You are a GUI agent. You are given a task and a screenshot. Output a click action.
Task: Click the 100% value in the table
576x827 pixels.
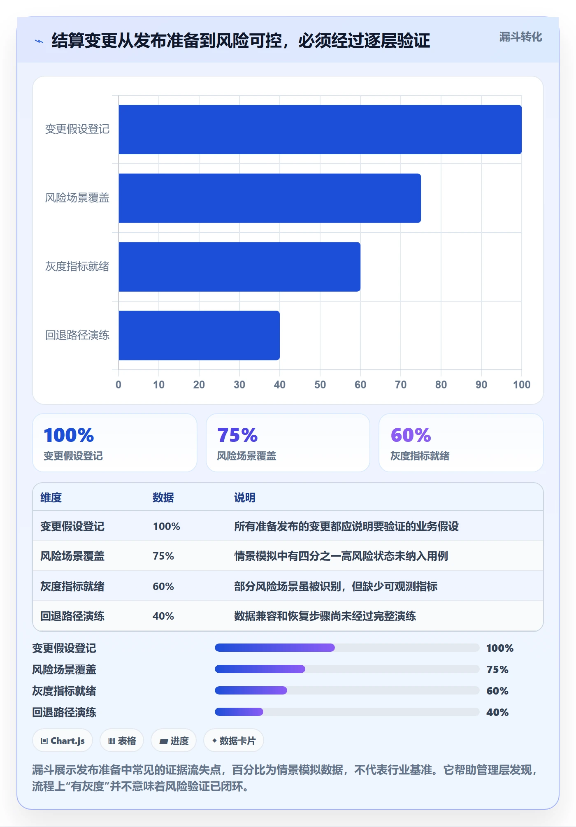point(167,526)
